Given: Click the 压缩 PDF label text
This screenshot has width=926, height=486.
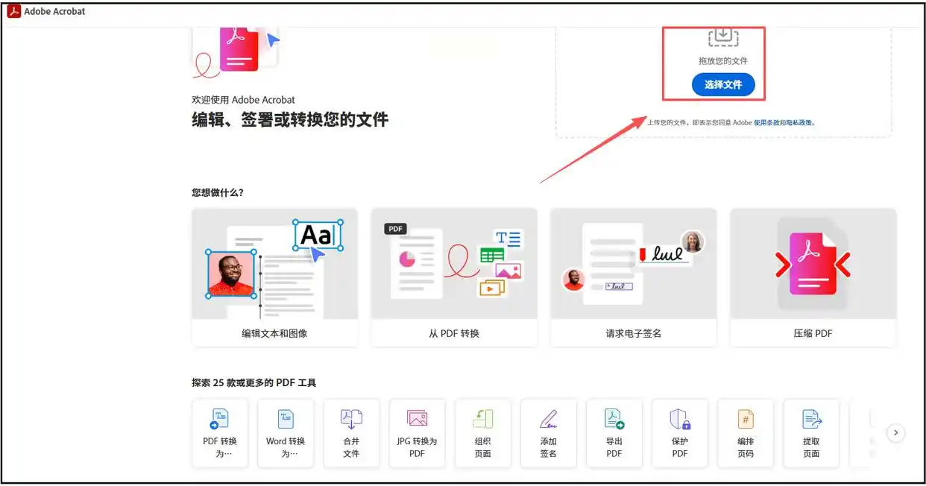Looking at the screenshot, I should [x=813, y=333].
